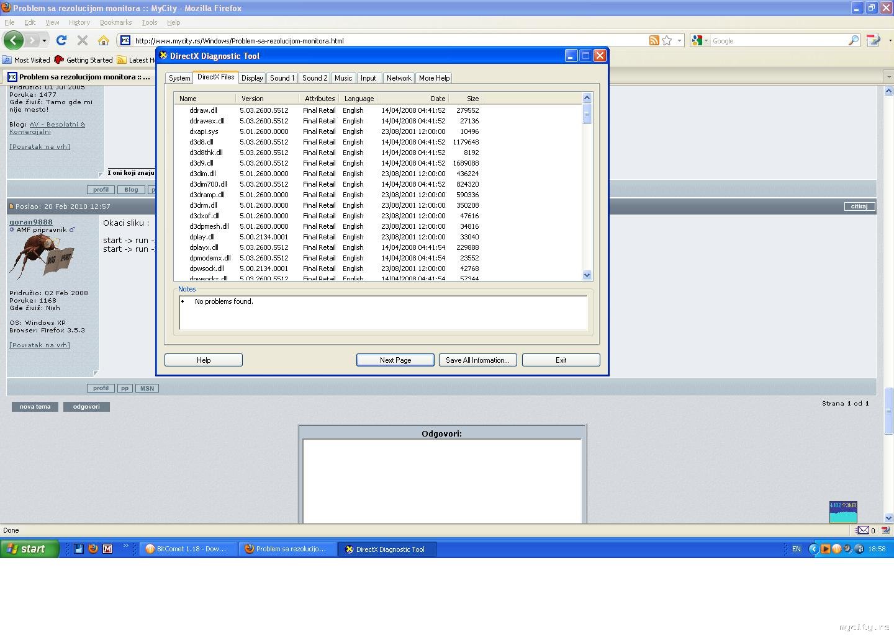
Task: Click scroll-up arrow in the DirectX file list
Action: pos(587,98)
